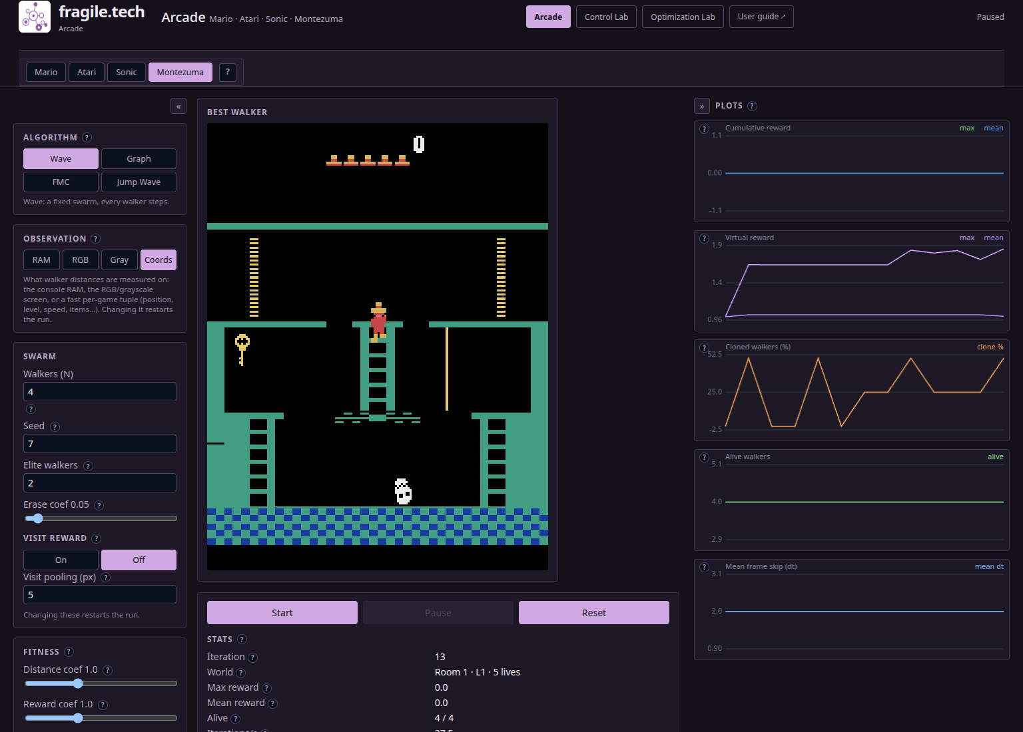Click the Reward coef help icon

point(103,705)
